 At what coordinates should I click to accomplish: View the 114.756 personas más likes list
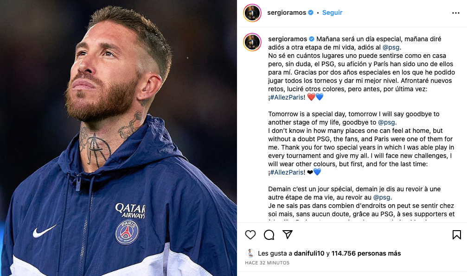[x=366, y=253]
